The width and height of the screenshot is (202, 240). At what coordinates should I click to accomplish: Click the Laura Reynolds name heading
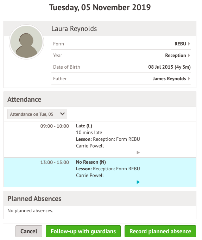[74, 29]
